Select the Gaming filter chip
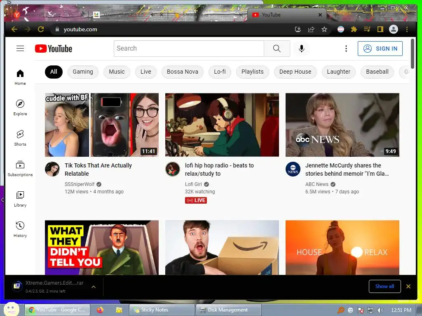 click(x=83, y=72)
